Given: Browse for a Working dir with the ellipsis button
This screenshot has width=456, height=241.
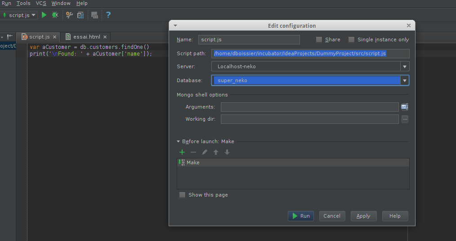Looking at the screenshot, I should coord(405,119).
